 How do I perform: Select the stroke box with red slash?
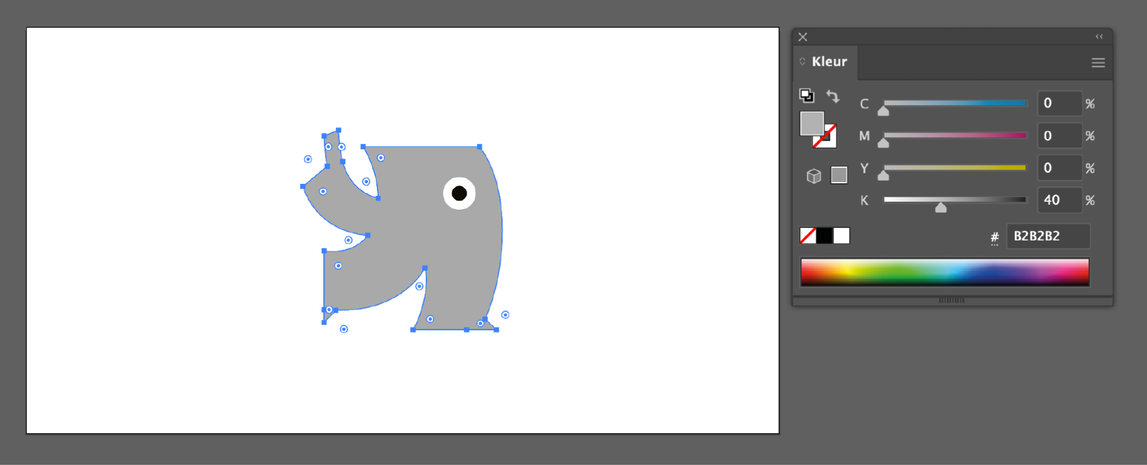[x=828, y=139]
